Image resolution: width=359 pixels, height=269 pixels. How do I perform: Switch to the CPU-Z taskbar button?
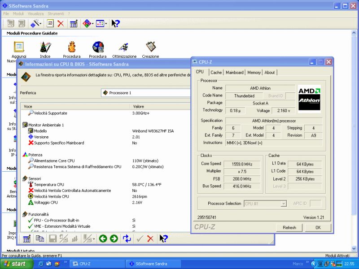pyautogui.click(x=96, y=264)
